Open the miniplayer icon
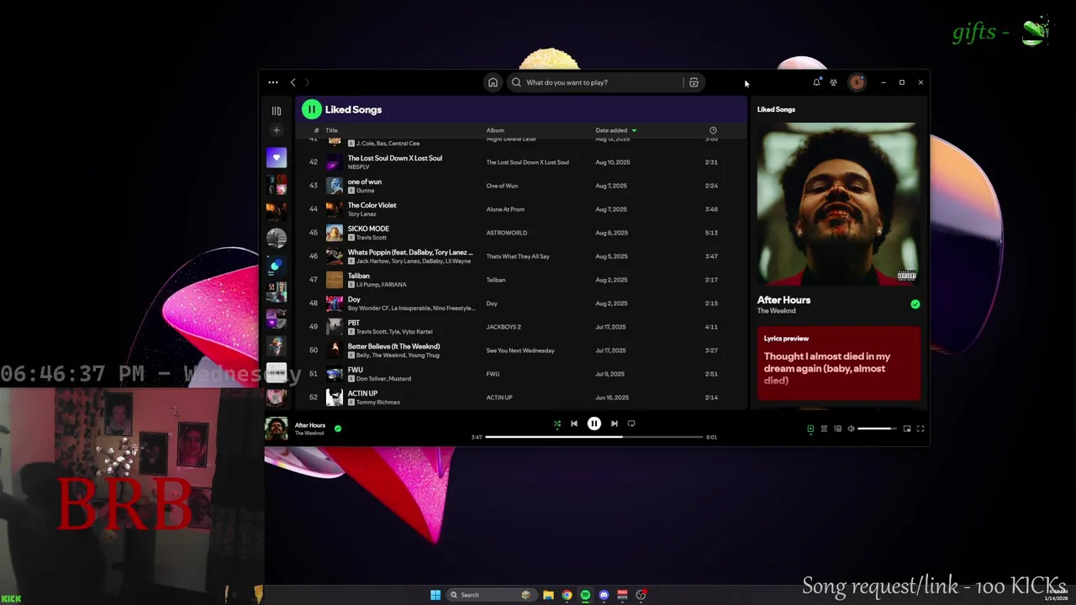 907,429
